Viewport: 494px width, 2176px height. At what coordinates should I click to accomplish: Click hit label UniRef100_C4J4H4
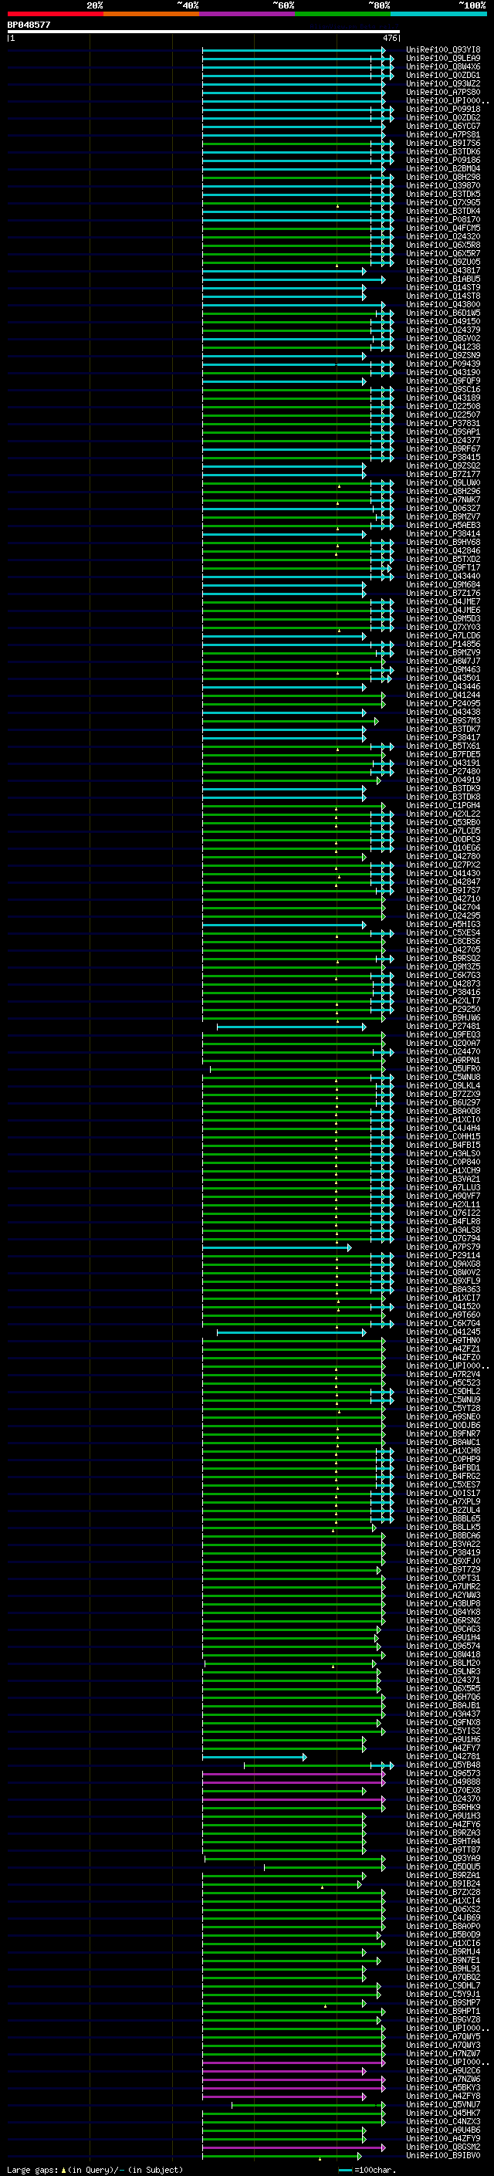point(443,1129)
